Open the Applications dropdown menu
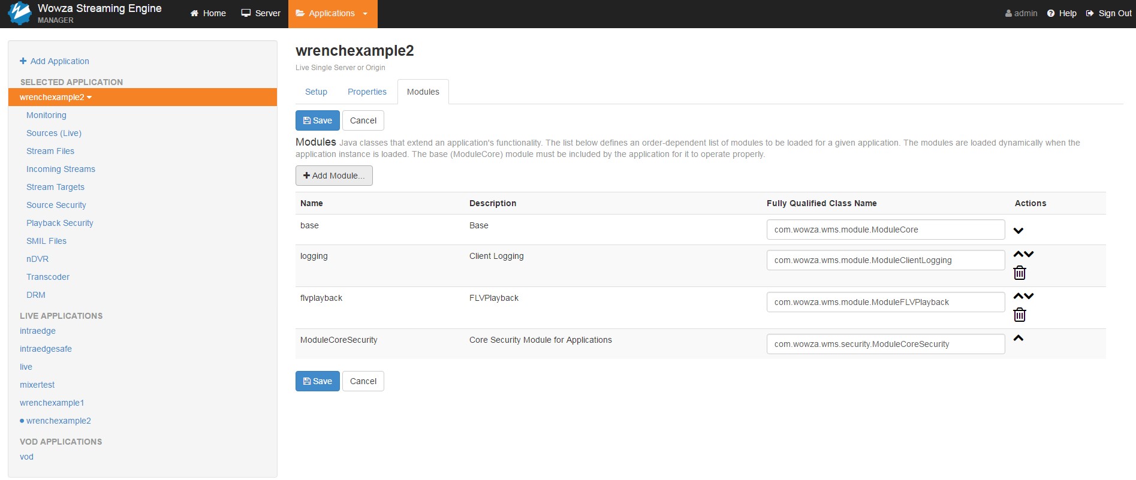This screenshot has height=480, width=1136. (x=333, y=13)
